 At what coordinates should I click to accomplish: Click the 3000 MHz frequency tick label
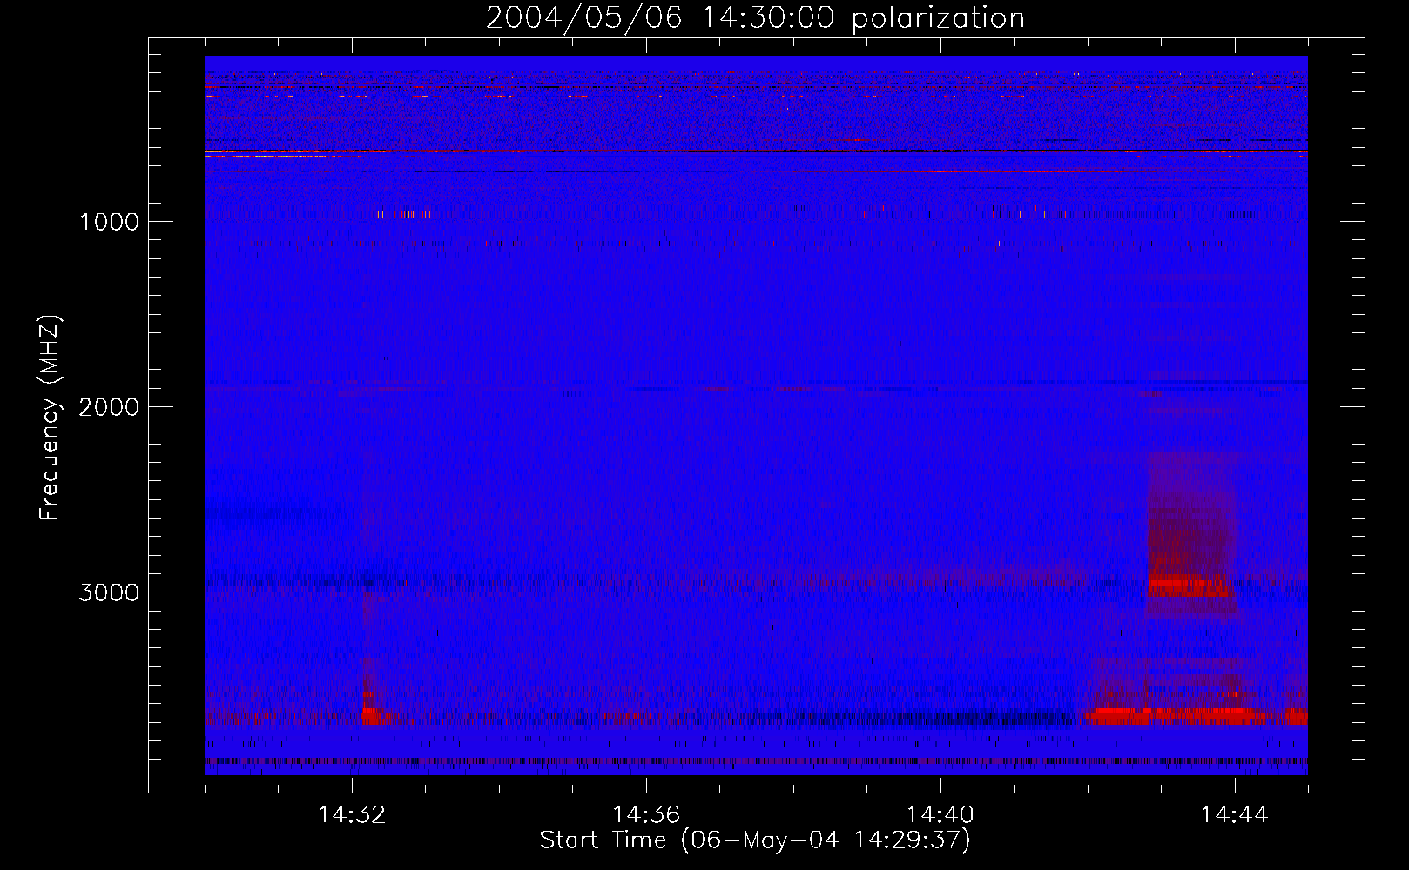click(x=109, y=592)
